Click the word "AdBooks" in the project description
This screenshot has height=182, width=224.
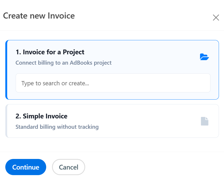tap(81, 63)
